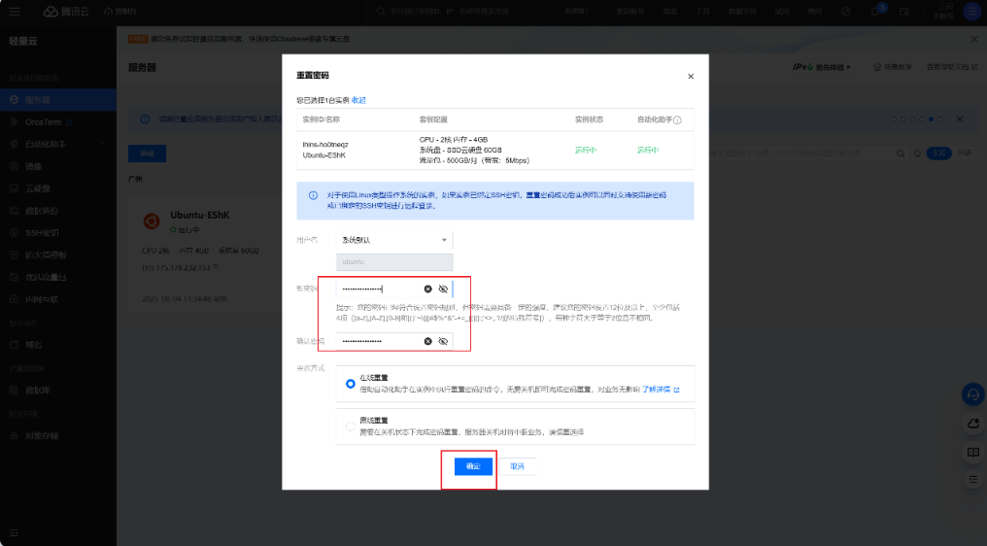Open the 了解详情 link under online reset
This screenshot has width=987, height=546.
660,390
